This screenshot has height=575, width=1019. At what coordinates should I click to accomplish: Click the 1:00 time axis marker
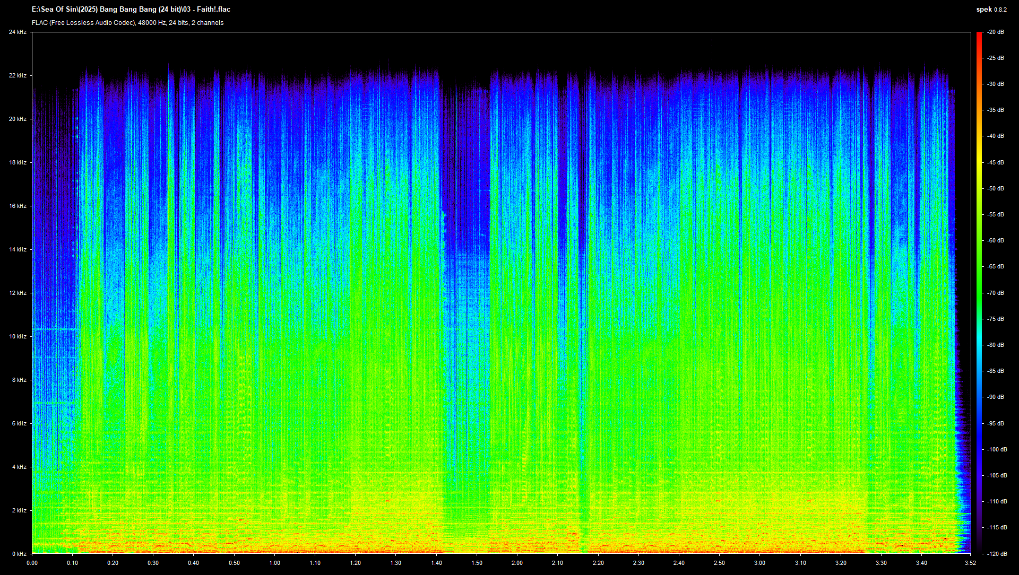274,563
